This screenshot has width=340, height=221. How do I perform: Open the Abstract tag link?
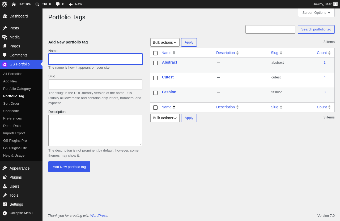[169, 62]
